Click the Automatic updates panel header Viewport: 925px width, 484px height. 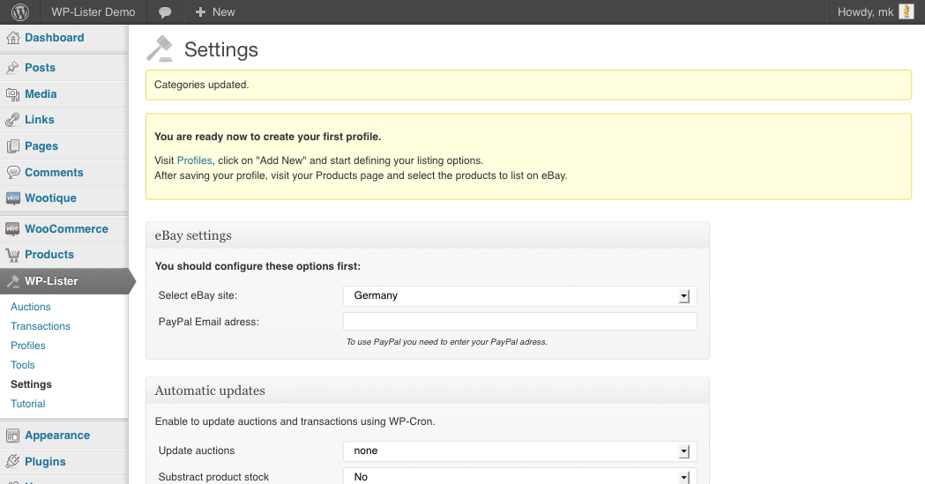(x=427, y=391)
